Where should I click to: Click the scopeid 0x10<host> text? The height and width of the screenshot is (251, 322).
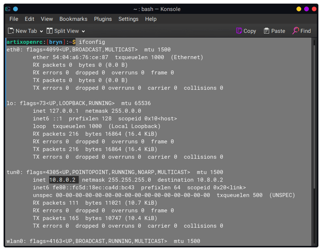click(x=148, y=119)
